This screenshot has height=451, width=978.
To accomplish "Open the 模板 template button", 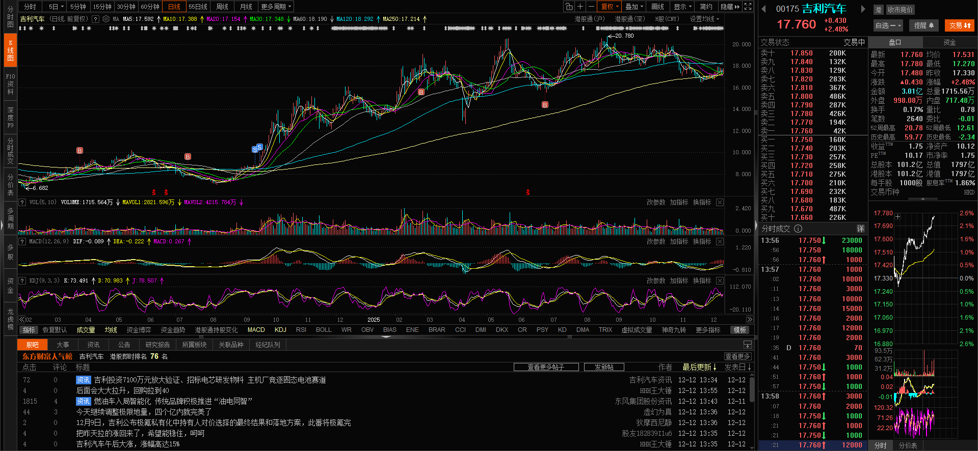I will [740, 330].
